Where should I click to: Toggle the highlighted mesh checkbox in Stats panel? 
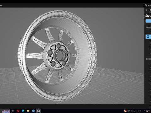pyautogui.click(x=148, y=36)
